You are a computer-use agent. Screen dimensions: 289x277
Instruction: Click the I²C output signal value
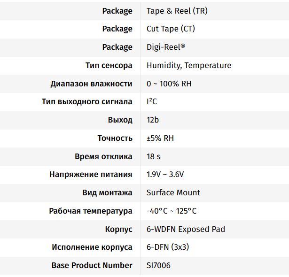151,102
